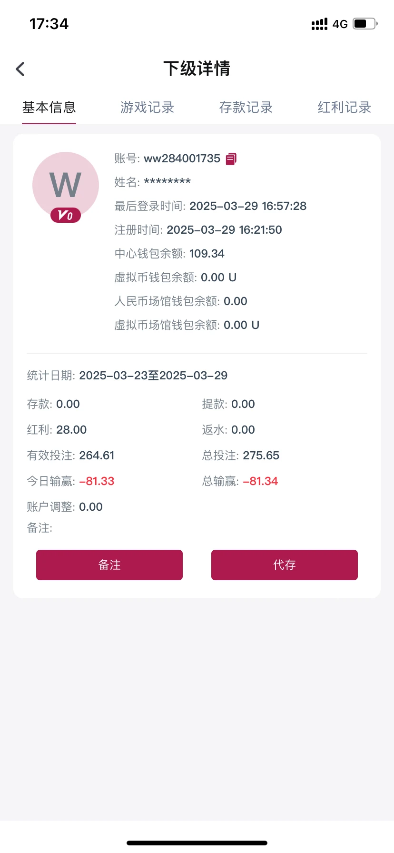Screen dimensions: 394x853
Task: Tap the battery icon in status bar
Action: click(364, 24)
